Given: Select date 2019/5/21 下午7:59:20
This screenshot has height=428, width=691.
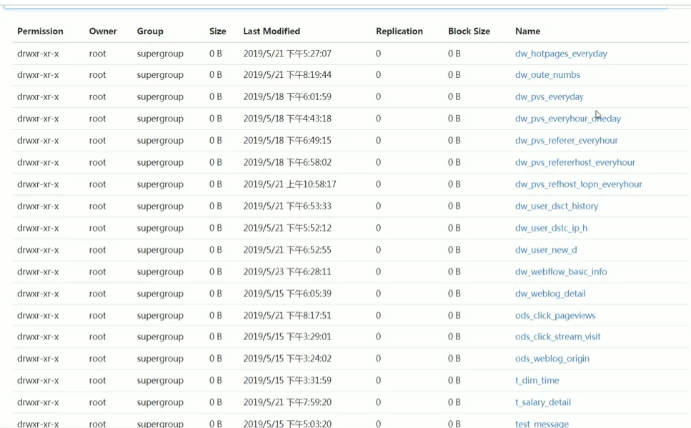Looking at the screenshot, I should [287, 402].
